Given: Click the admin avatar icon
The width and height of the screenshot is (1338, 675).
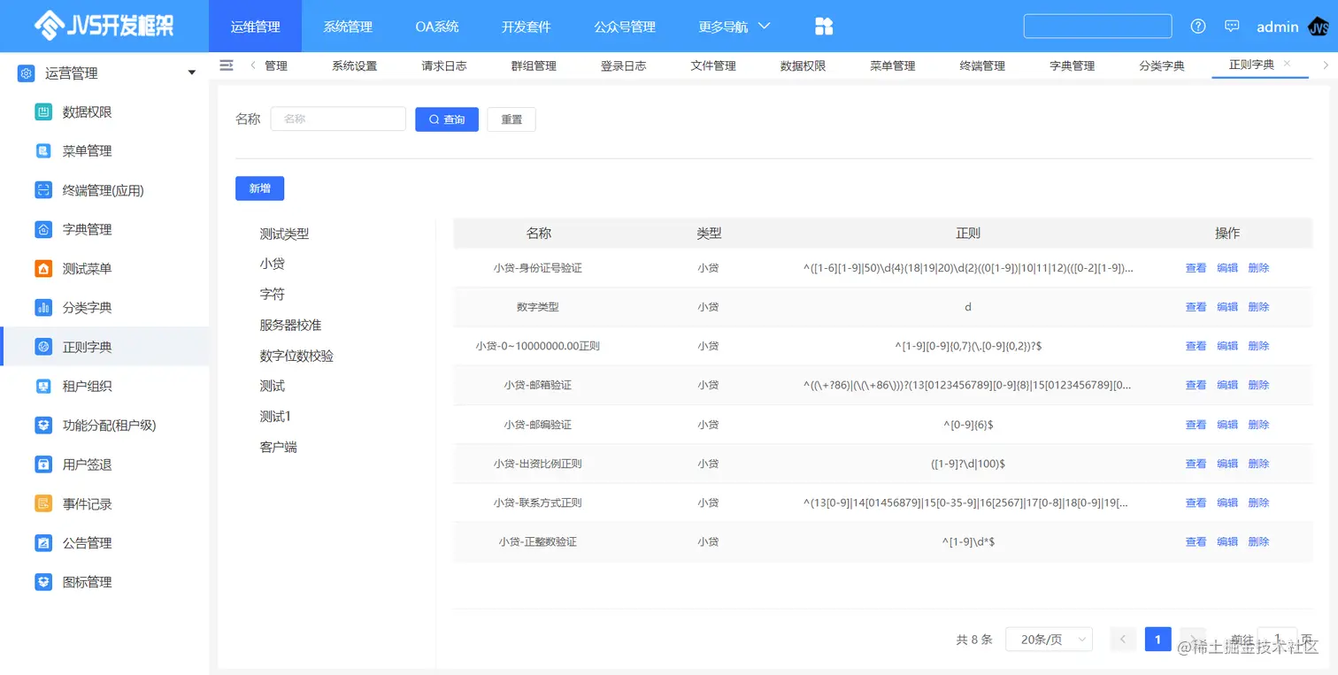Looking at the screenshot, I should click(x=1319, y=27).
